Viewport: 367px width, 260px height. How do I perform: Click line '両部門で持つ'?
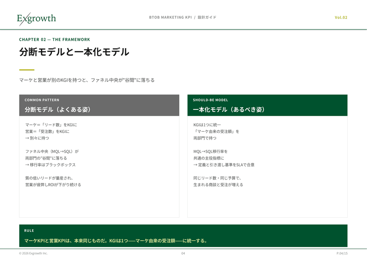coord(205,138)
